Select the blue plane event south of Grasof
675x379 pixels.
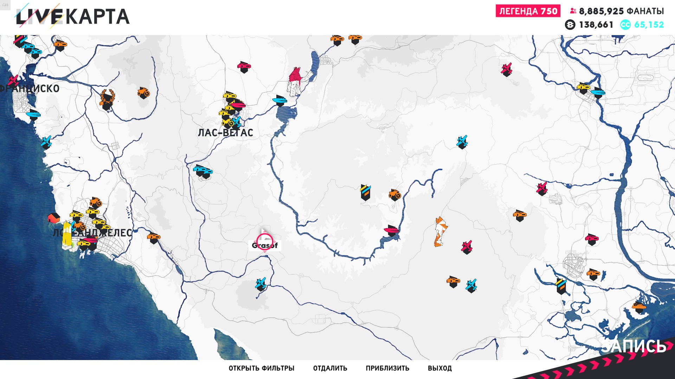pos(261,284)
